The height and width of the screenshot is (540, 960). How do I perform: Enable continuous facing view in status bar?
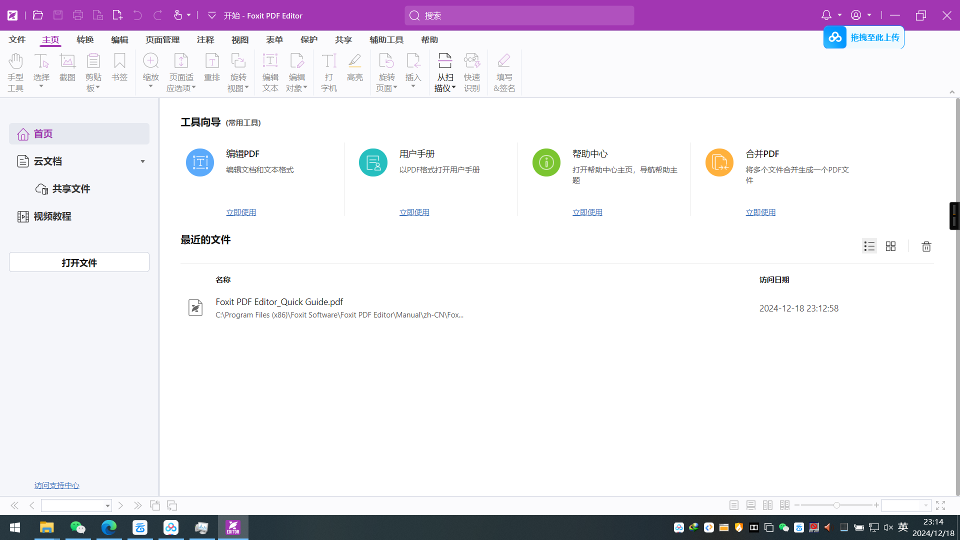784,505
